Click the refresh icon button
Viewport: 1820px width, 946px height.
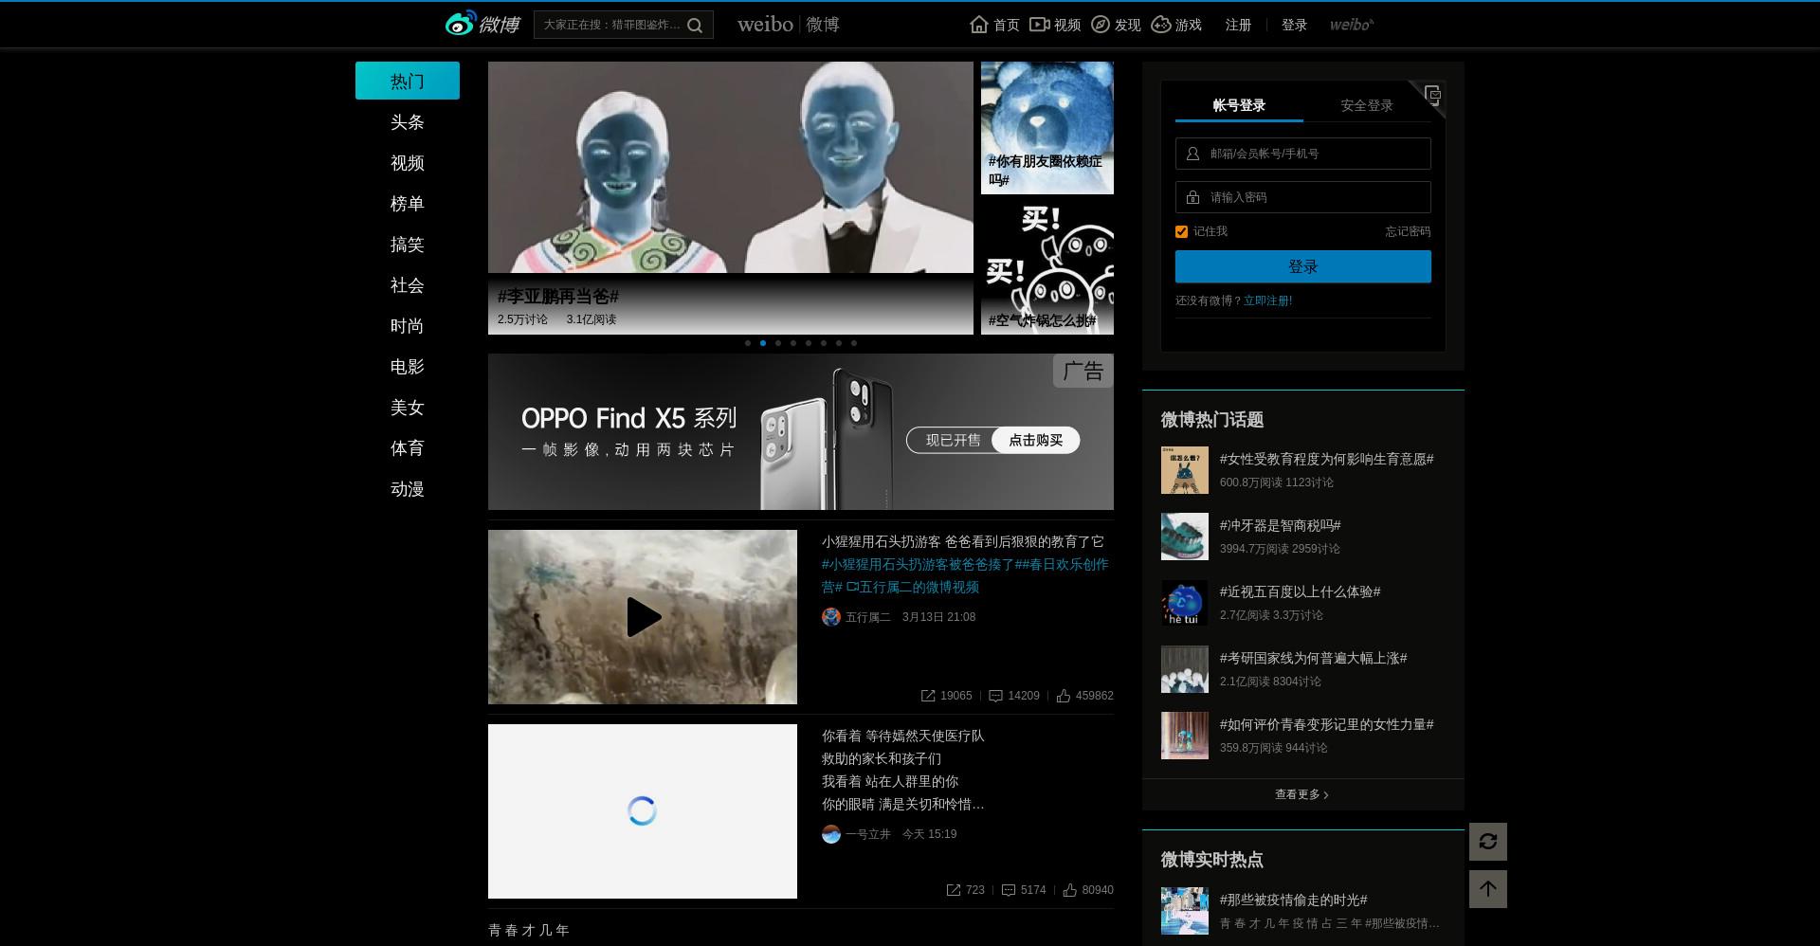coord(1488,842)
